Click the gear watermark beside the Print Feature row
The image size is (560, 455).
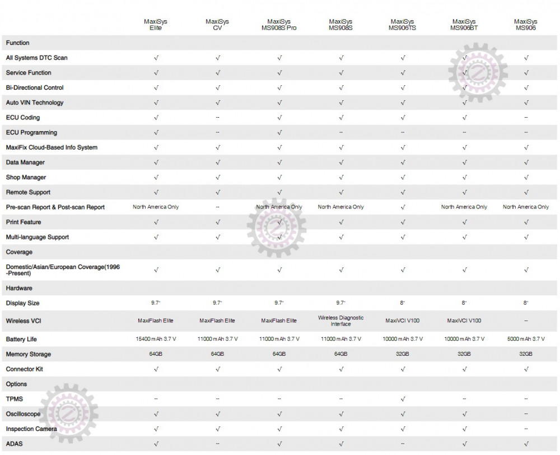click(278, 224)
